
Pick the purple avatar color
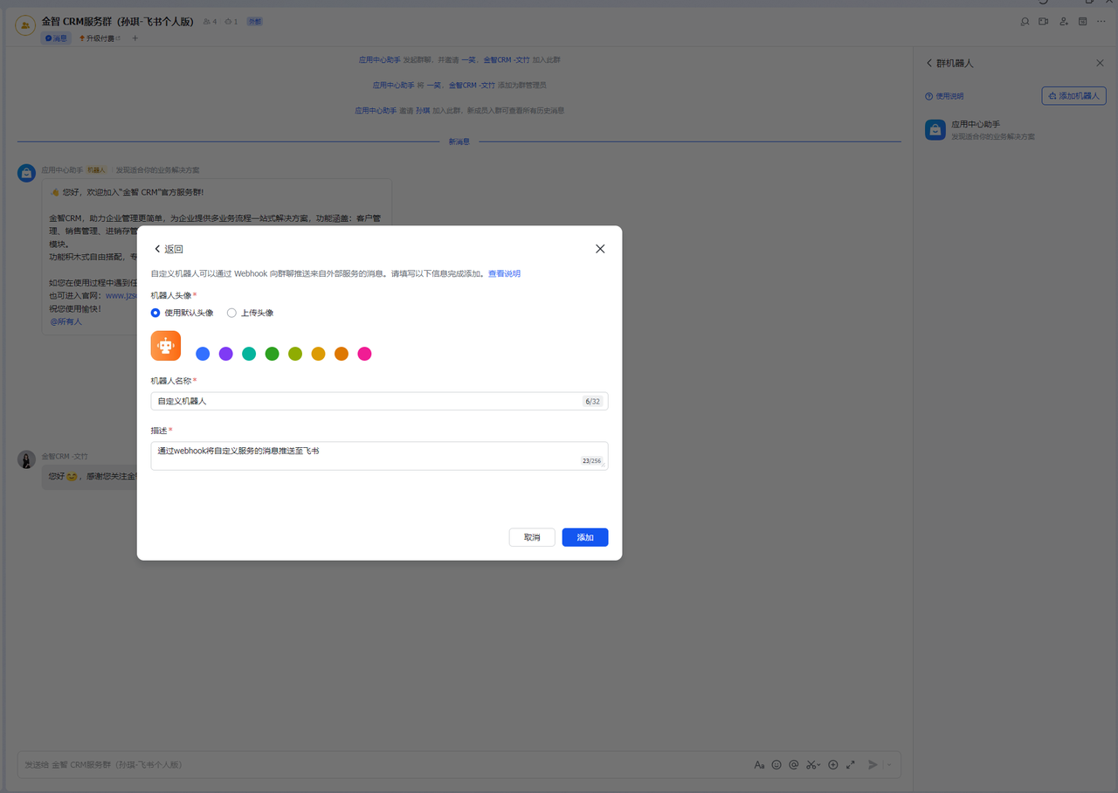click(x=225, y=354)
